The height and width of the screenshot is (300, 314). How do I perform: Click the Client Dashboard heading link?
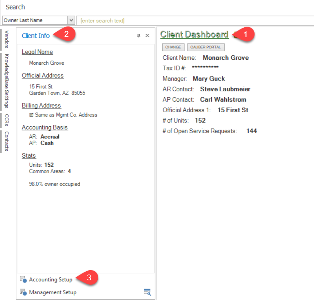click(x=194, y=34)
